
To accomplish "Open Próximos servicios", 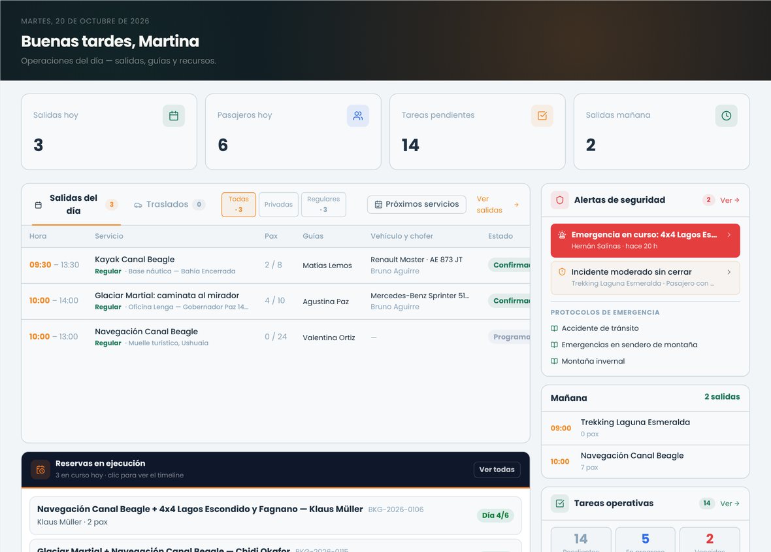I will point(416,204).
